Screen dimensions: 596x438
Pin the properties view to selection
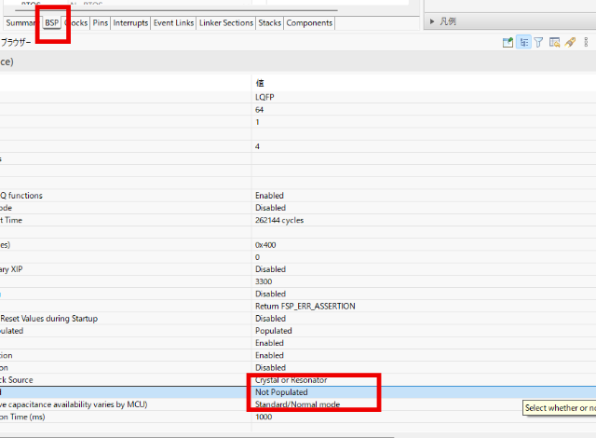point(508,42)
